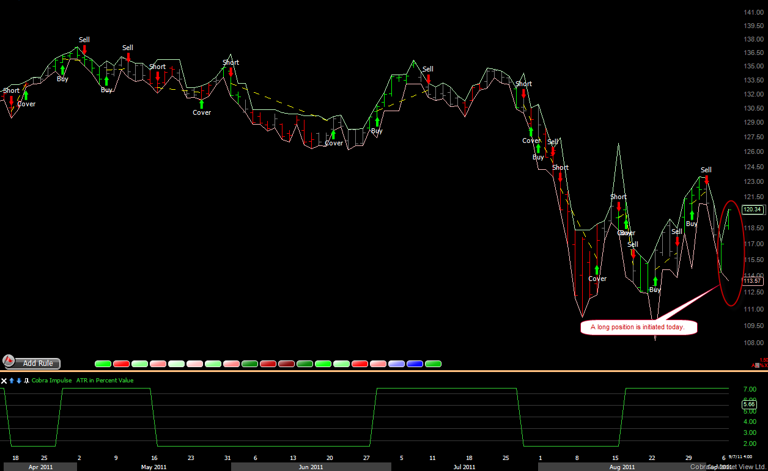
Task: Click the Short arrow in late July
Action: [x=523, y=93]
